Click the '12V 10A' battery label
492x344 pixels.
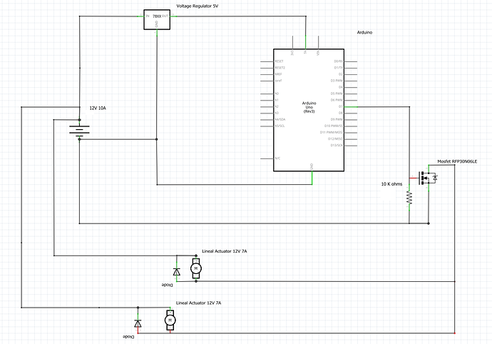(98, 108)
